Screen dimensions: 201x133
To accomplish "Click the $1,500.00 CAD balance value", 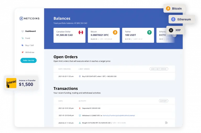I will 64,35.
